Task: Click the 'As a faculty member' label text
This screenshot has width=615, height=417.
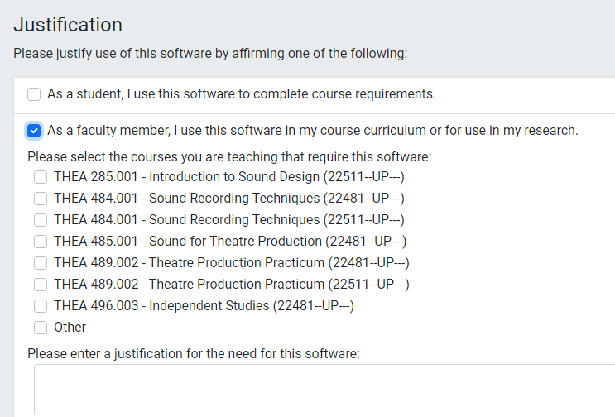Action: point(312,131)
